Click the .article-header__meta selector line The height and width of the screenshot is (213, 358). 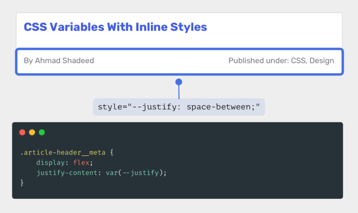tap(66, 152)
